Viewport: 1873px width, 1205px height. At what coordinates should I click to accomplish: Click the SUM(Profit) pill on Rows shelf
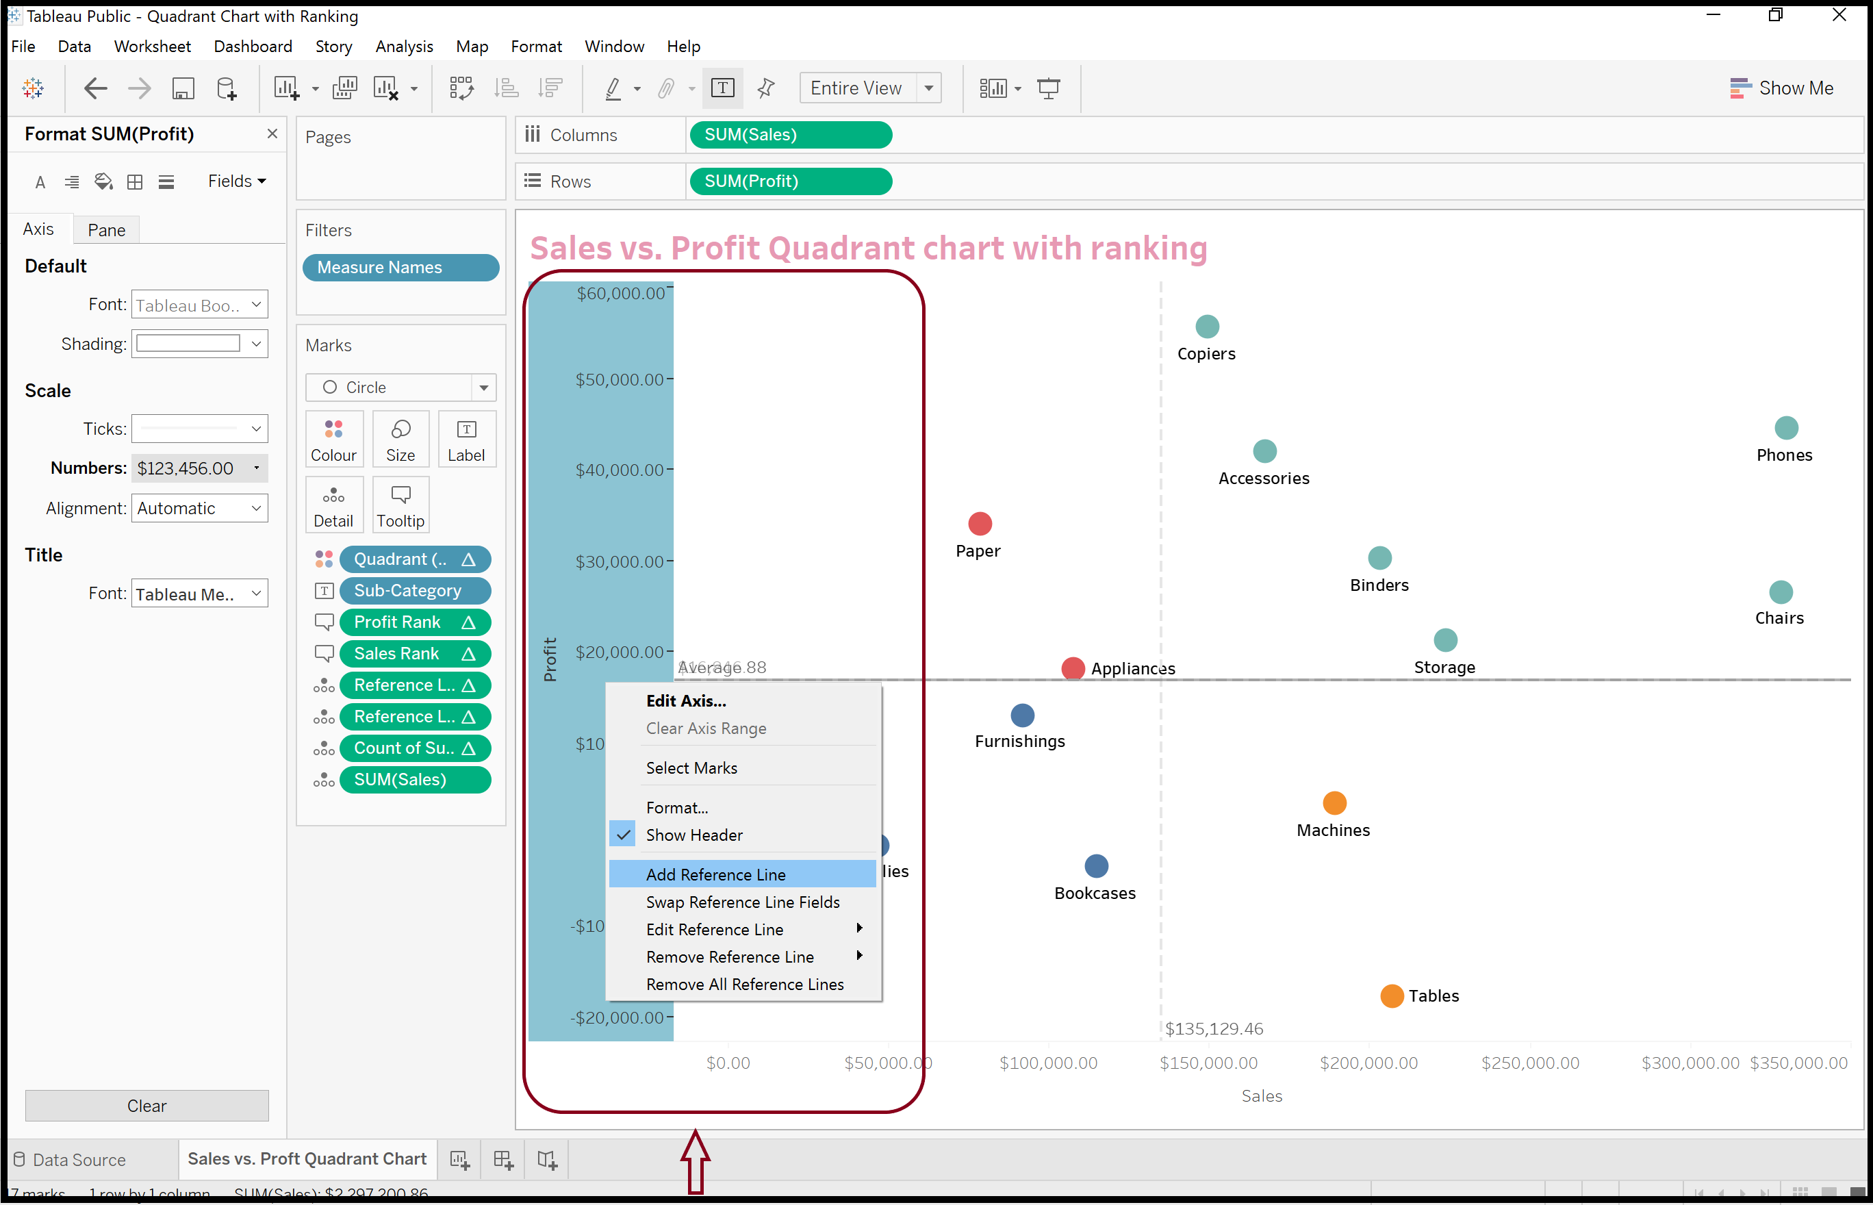click(790, 181)
